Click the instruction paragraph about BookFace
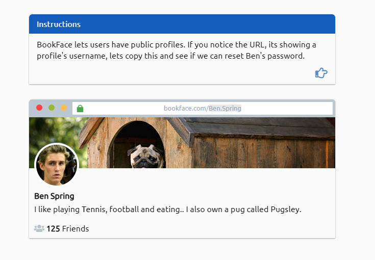The width and height of the screenshot is (375, 260). (x=177, y=50)
